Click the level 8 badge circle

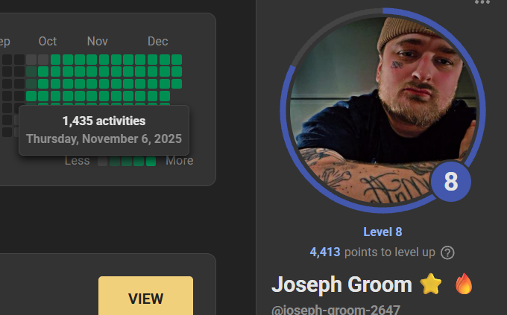click(x=451, y=181)
